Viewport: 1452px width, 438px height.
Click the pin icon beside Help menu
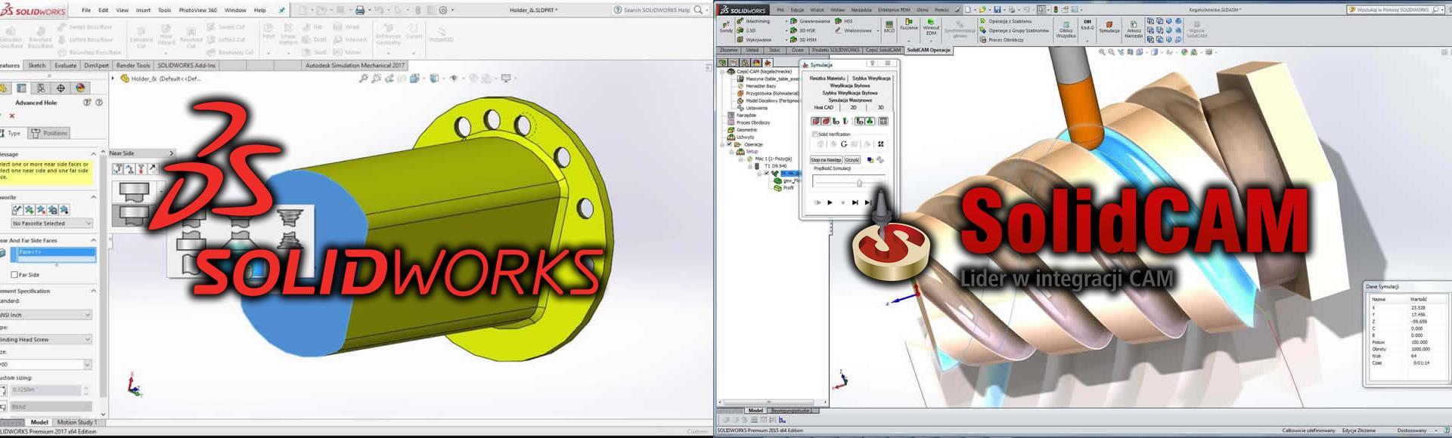[282, 11]
